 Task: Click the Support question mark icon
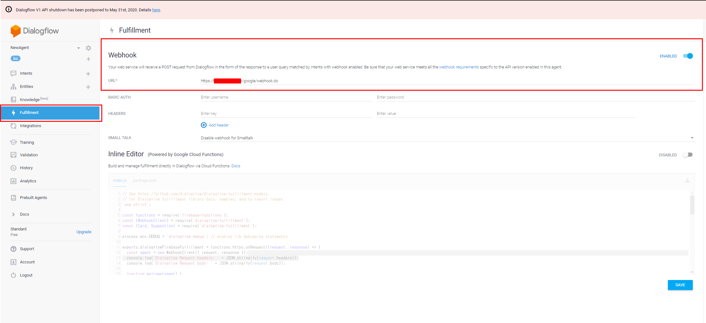pyautogui.click(x=14, y=249)
